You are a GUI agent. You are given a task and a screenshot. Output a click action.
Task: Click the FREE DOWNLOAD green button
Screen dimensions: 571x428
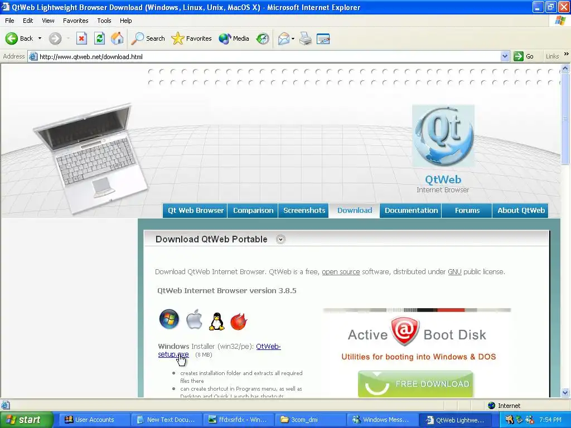coord(415,384)
